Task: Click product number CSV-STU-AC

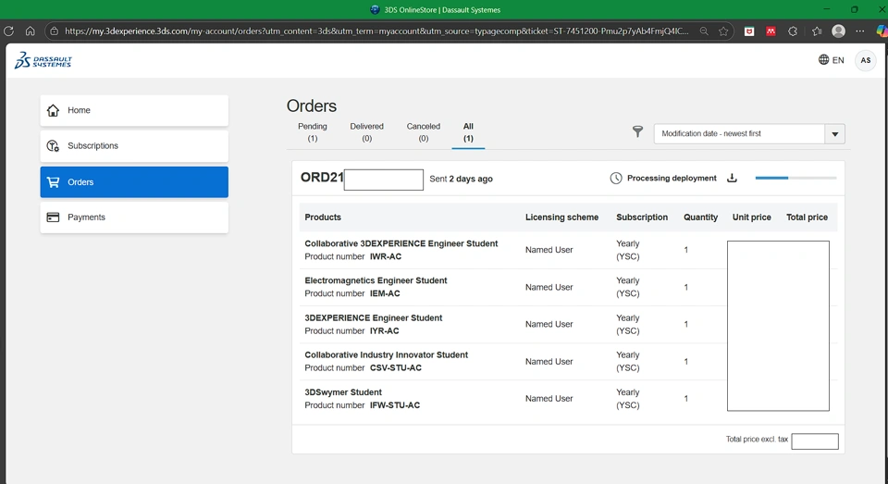Action: (396, 367)
